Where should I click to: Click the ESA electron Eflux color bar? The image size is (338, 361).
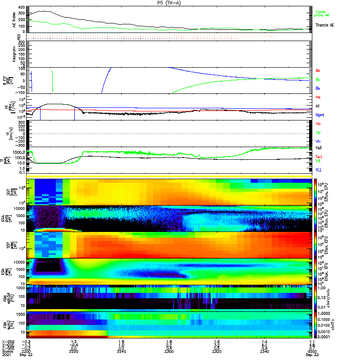315,272
